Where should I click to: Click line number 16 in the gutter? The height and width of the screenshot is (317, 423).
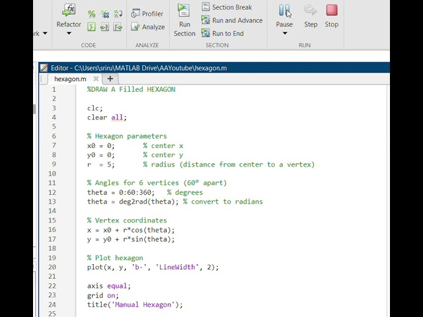pyautogui.click(x=52, y=230)
